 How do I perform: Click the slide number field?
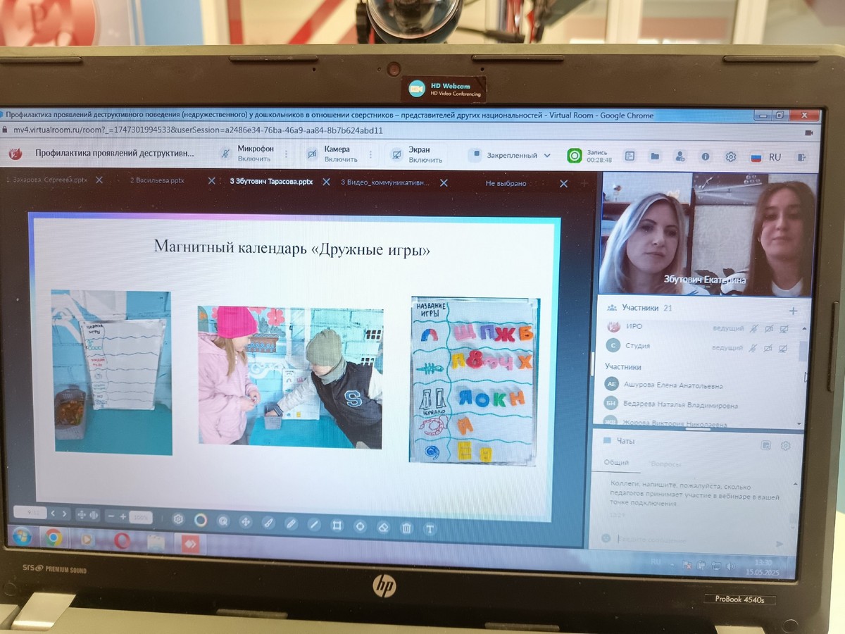pyautogui.click(x=31, y=513)
